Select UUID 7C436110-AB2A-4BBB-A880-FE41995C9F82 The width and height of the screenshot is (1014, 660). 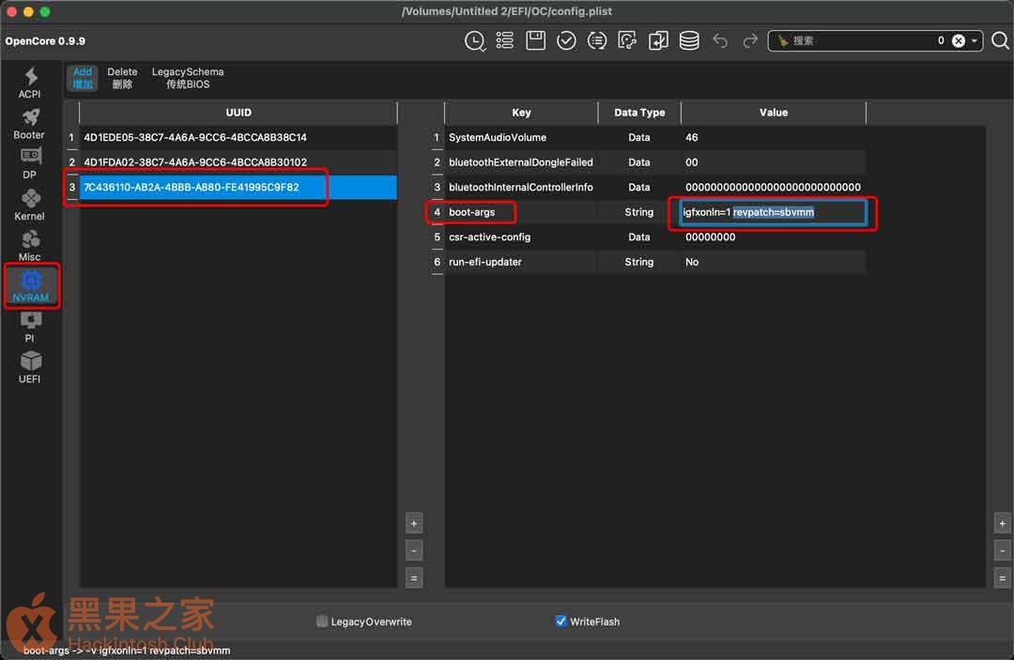(x=238, y=187)
